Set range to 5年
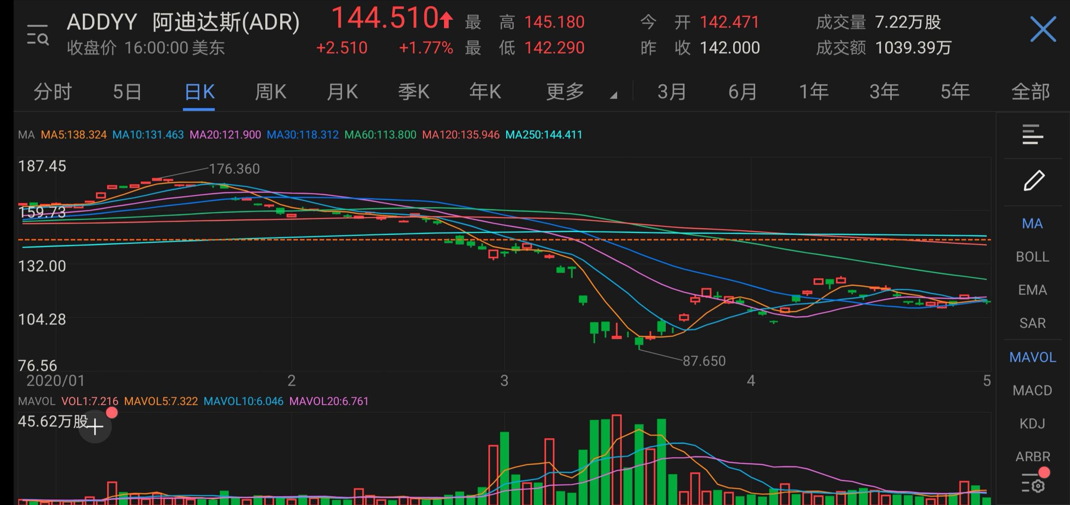 point(955,92)
